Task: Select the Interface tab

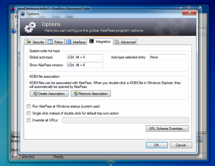Action: tap(76, 42)
